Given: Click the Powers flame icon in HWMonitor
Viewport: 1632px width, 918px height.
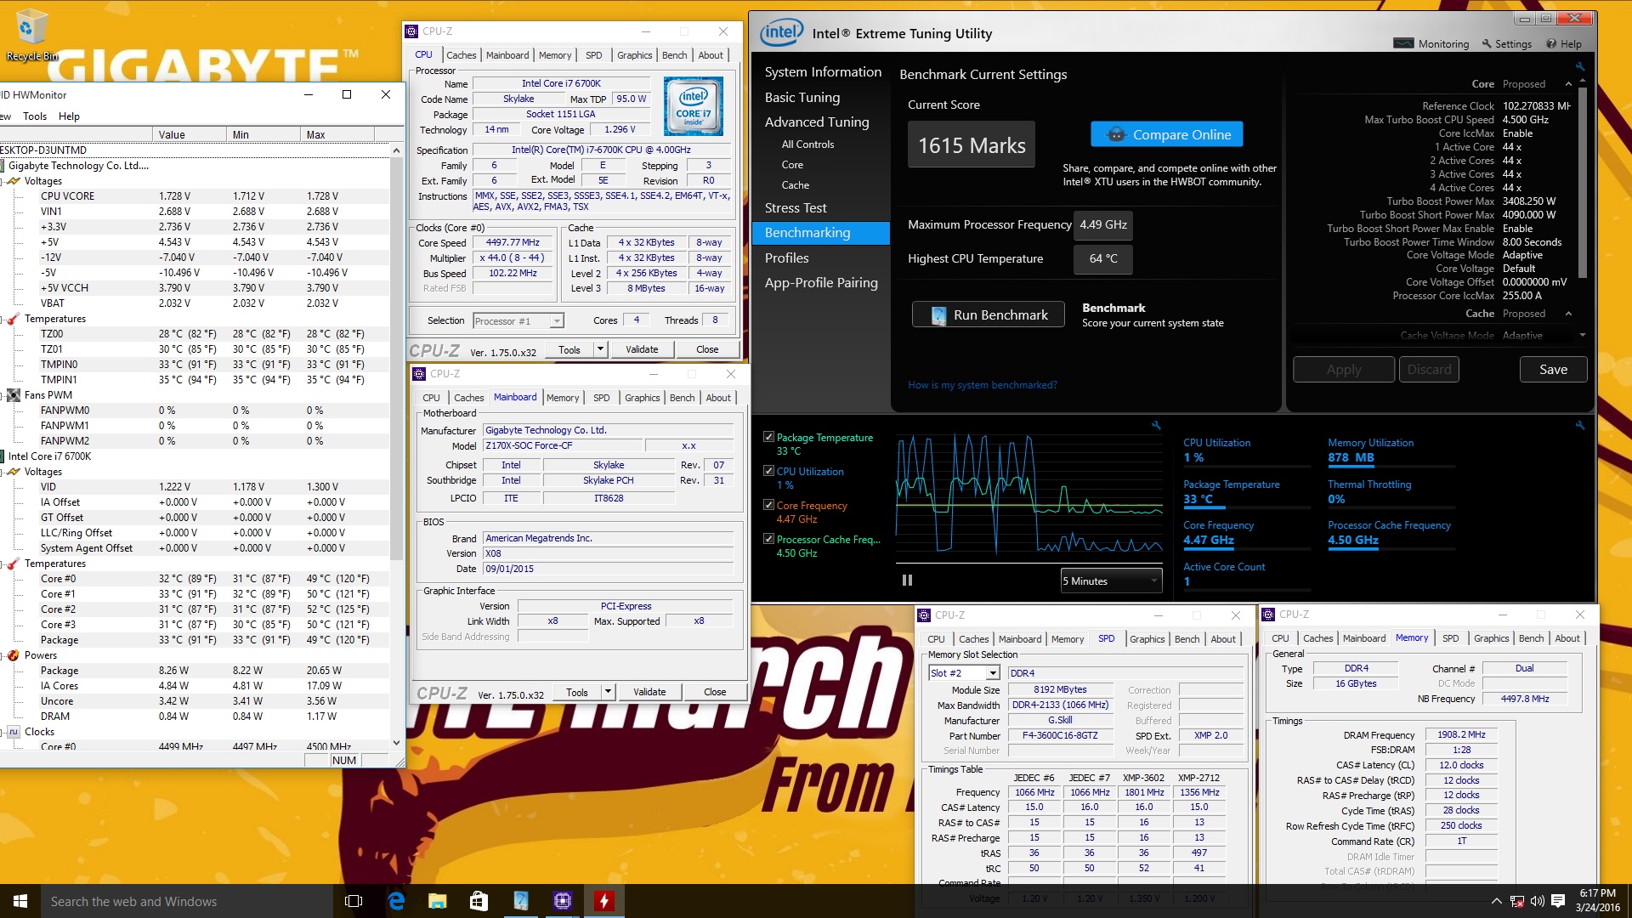Looking at the screenshot, I should click(13, 655).
